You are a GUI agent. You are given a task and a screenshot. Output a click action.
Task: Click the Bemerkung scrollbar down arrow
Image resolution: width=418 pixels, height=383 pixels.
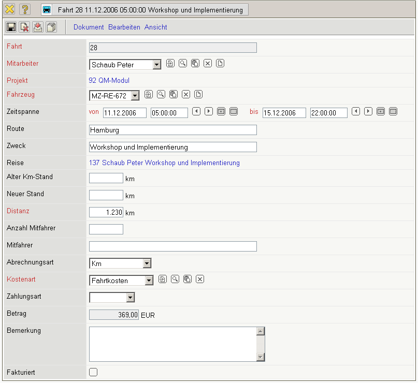point(261,357)
